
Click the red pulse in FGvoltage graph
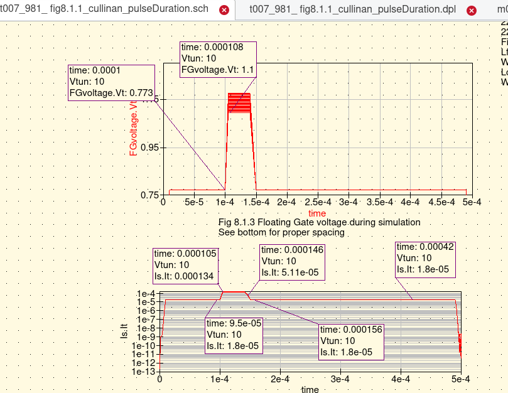pyautogui.click(x=239, y=104)
